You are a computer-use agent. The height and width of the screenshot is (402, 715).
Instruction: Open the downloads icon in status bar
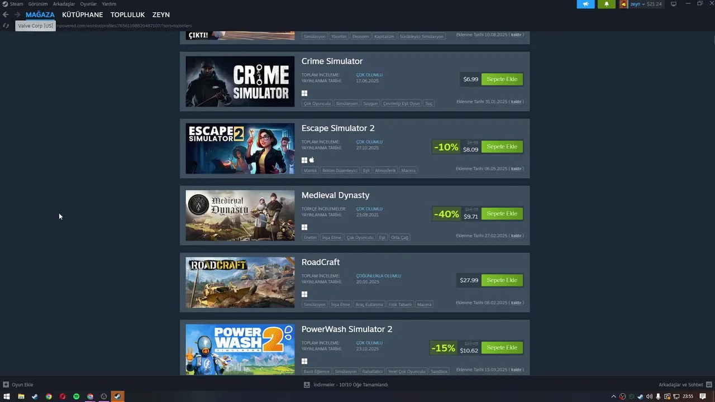307,385
